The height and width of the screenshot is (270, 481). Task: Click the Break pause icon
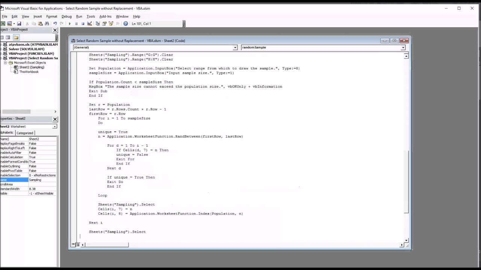(76, 24)
